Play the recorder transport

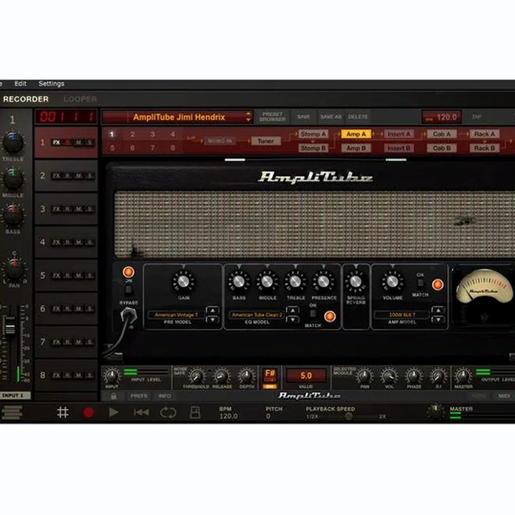114,412
